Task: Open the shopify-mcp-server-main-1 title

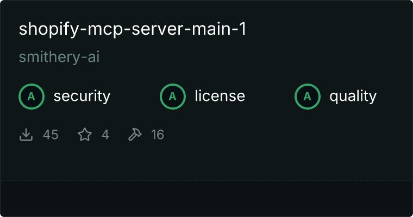Action: (133, 29)
